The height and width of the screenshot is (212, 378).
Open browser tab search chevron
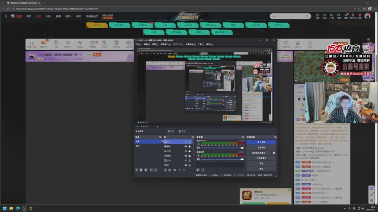pos(3,3)
